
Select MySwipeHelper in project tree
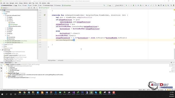pos(14,24)
